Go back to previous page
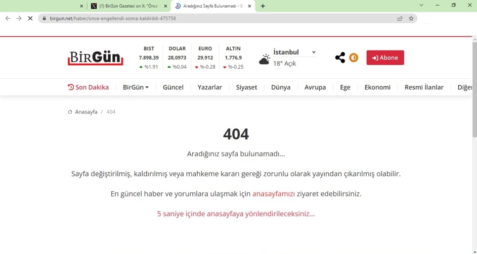Screen dimensions: 477x254 [x=8, y=18]
